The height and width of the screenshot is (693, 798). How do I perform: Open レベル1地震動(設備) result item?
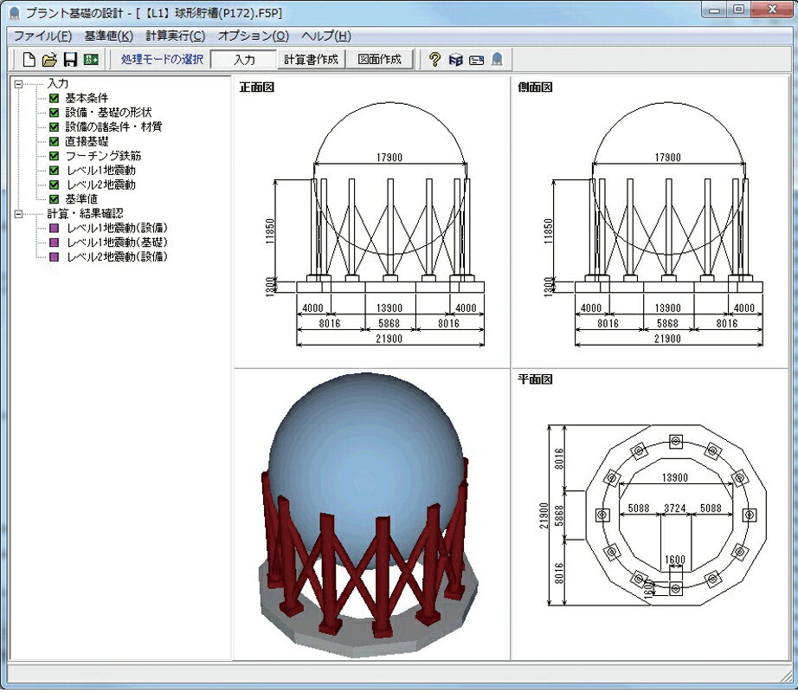tap(117, 228)
